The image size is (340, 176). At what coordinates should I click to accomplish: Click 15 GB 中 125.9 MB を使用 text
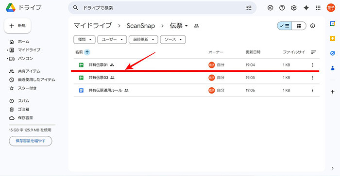pos(30,130)
